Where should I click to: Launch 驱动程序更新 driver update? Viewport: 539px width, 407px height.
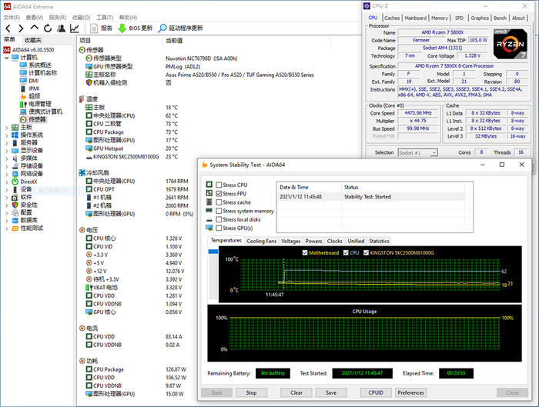pos(180,28)
